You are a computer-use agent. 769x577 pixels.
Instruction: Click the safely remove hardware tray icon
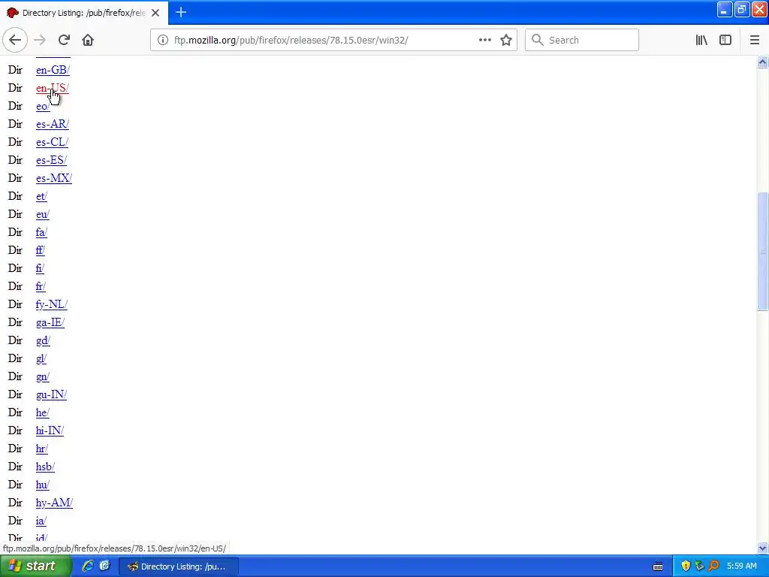coord(699,566)
